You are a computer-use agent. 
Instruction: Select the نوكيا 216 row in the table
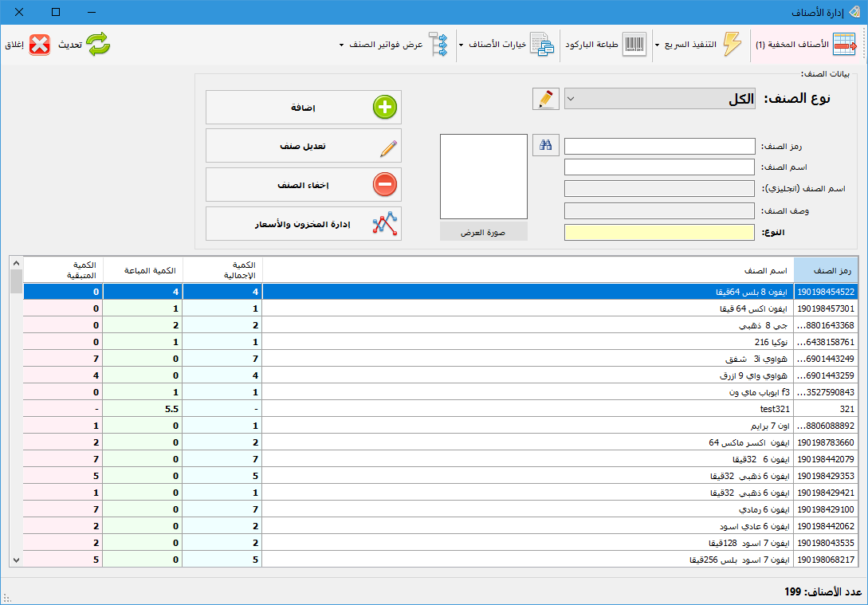pos(526,342)
